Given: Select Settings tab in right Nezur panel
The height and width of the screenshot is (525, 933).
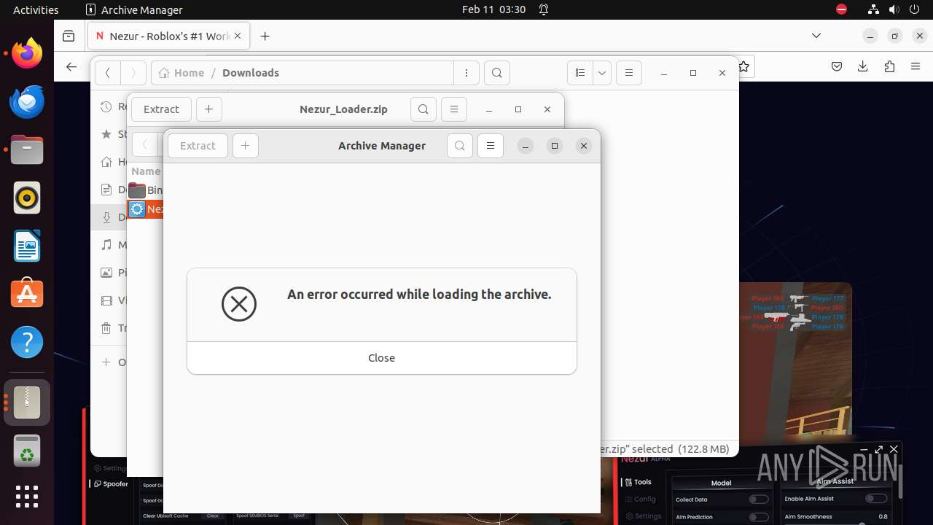Looking at the screenshot, I should point(642,516).
